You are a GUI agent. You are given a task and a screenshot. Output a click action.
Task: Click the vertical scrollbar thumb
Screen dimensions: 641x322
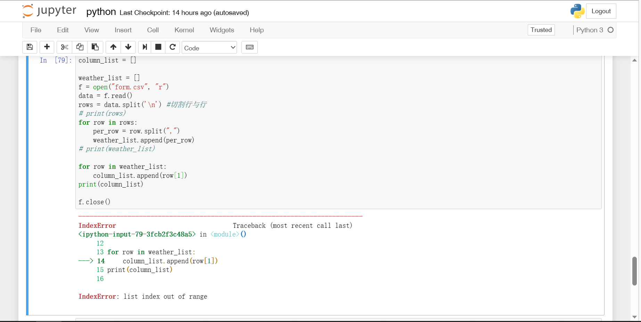click(634, 271)
